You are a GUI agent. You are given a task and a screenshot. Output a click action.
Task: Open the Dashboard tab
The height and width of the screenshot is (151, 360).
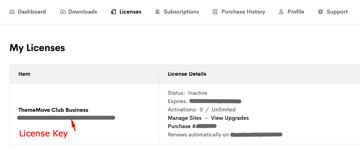(28, 12)
